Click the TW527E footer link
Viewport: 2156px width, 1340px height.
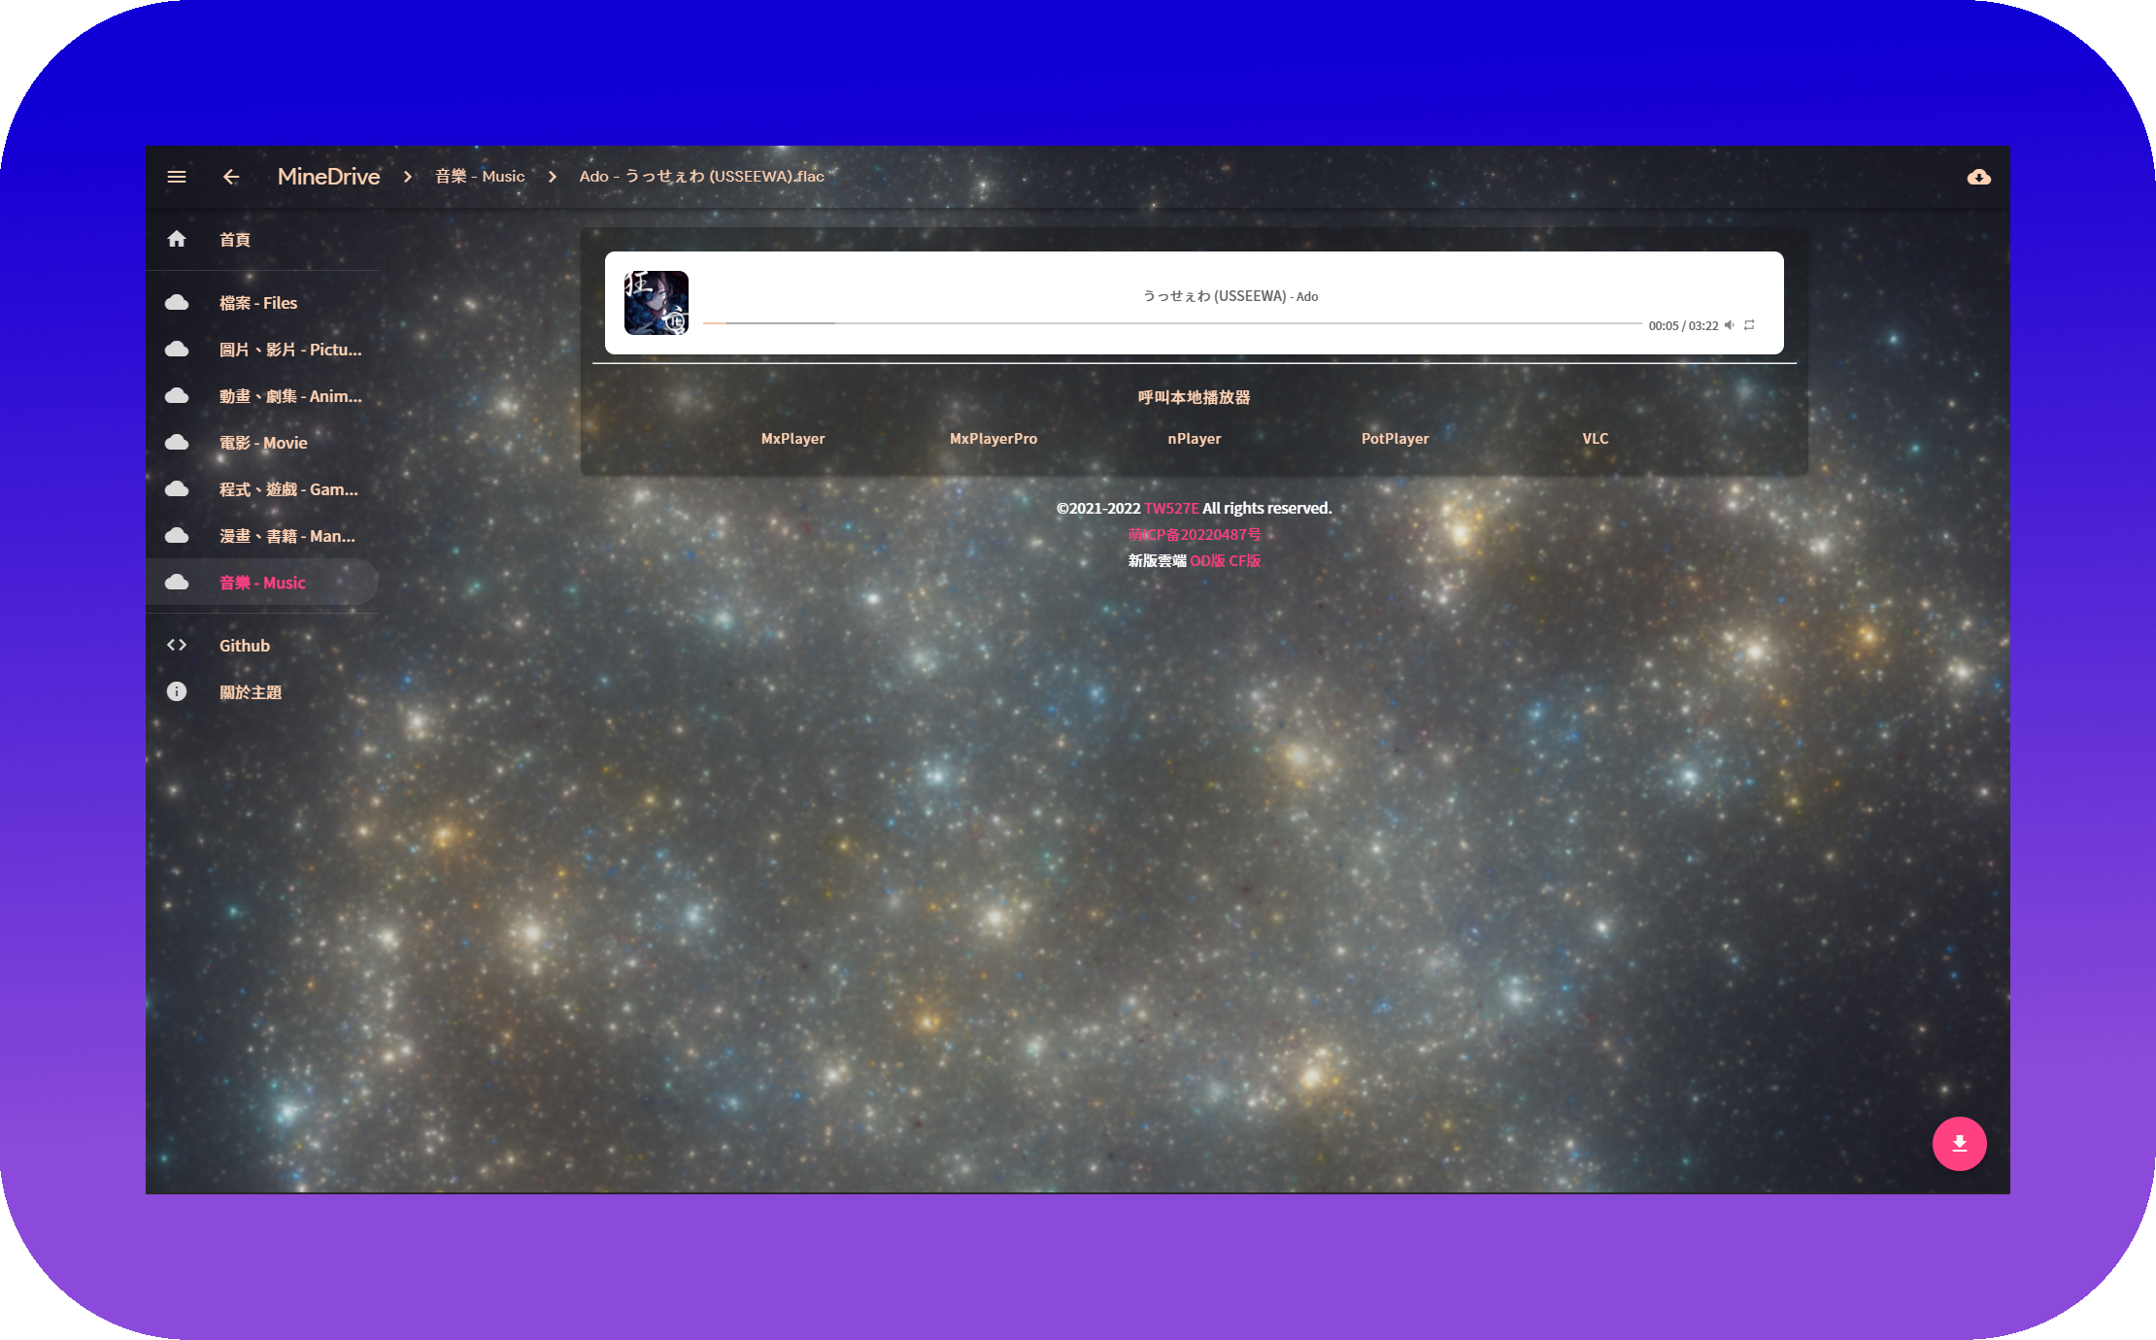1171,509
